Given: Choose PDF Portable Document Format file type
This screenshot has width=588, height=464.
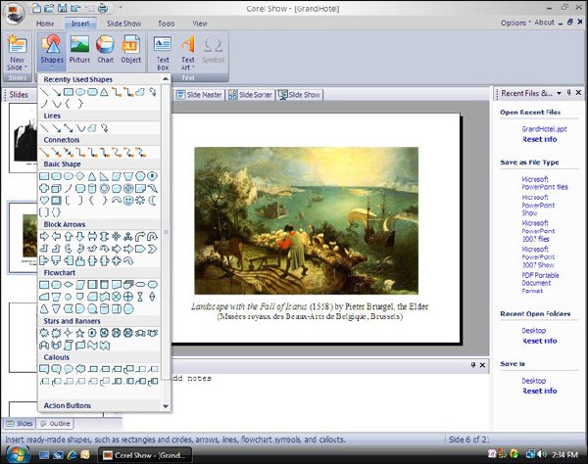Looking at the screenshot, I should pyautogui.click(x=540, y=283).
